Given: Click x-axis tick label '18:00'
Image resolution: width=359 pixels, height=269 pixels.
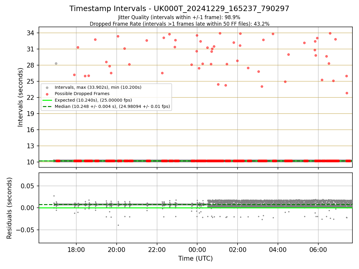Looking at the screenshot, I should click(76, 250).
